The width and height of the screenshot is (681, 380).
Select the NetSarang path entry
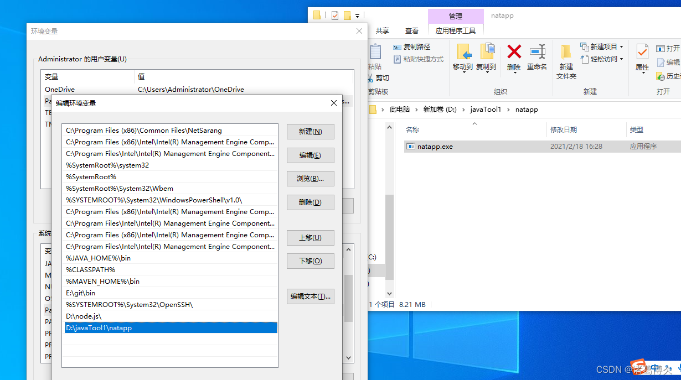[170, 131]
